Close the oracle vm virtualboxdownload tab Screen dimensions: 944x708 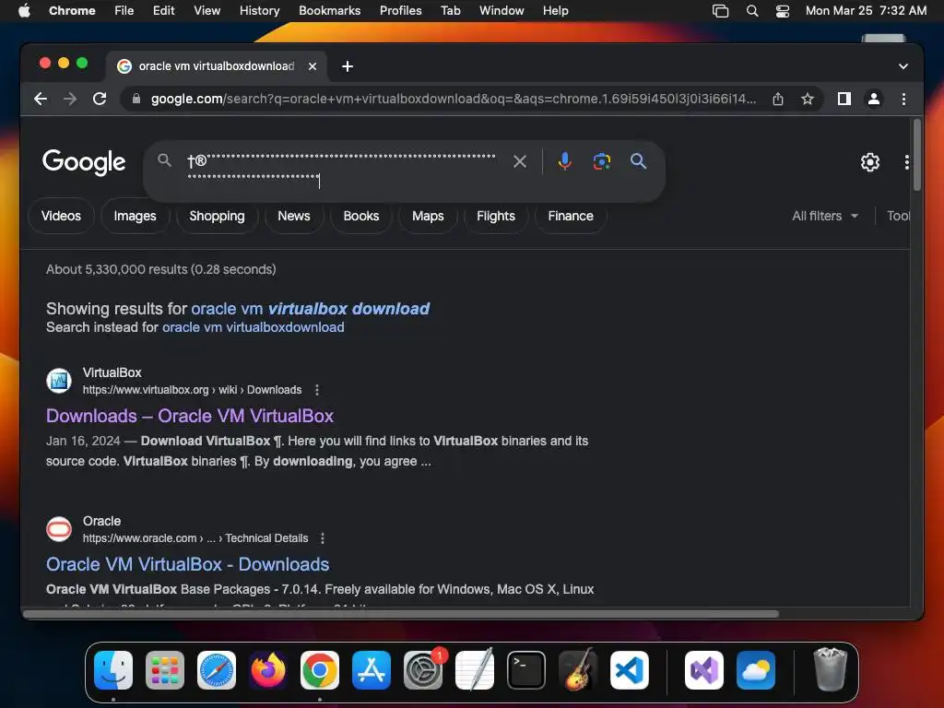click(313, 66)
